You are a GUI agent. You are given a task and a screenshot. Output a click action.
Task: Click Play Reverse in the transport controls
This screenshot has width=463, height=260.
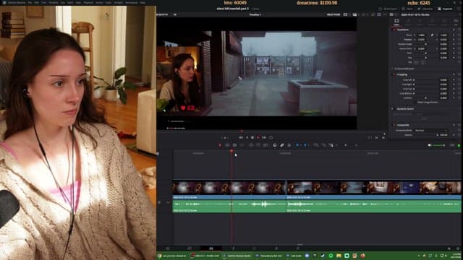pyautogui.click(x=247, y=137)
